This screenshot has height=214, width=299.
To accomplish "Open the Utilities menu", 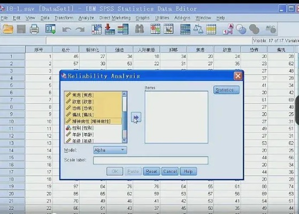I will pos(162,18).
